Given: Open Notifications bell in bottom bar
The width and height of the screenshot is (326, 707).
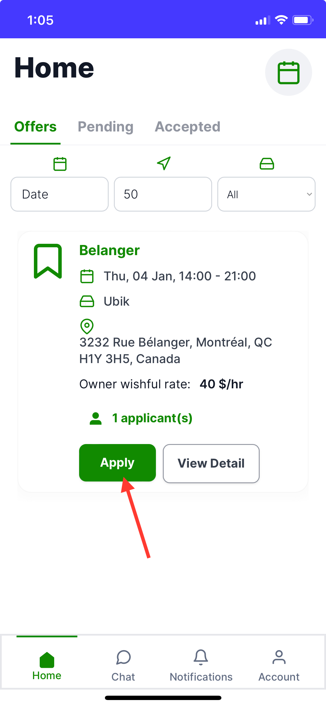Looking at the screenshot, I should point(201,658).
